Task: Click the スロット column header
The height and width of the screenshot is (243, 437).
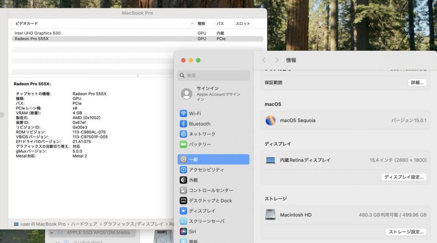Action: point(243,24)
